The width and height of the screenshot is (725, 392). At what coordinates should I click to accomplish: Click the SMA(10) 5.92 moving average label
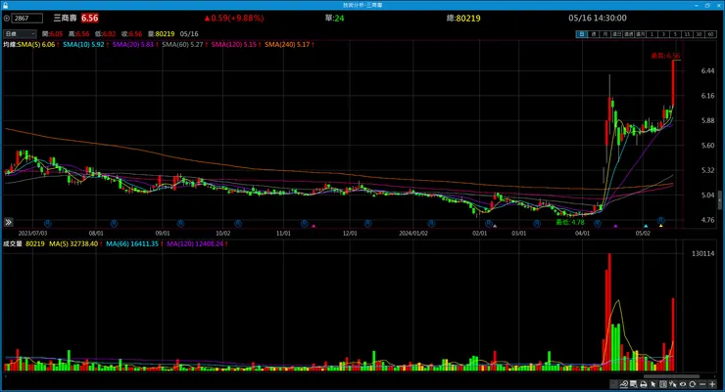point(83,44)
